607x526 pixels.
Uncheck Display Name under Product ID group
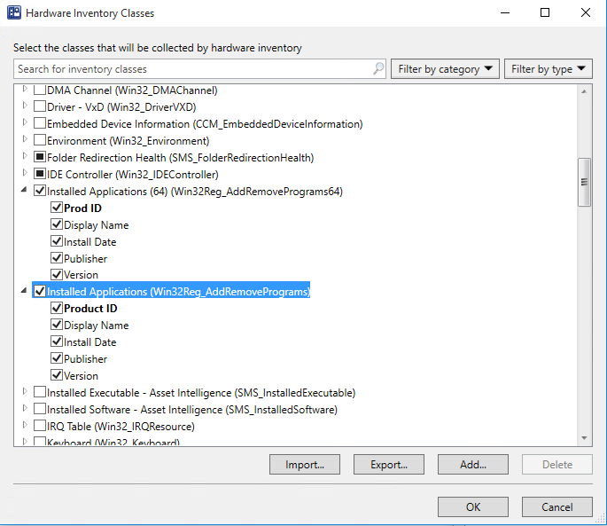(x=57, y=325)
